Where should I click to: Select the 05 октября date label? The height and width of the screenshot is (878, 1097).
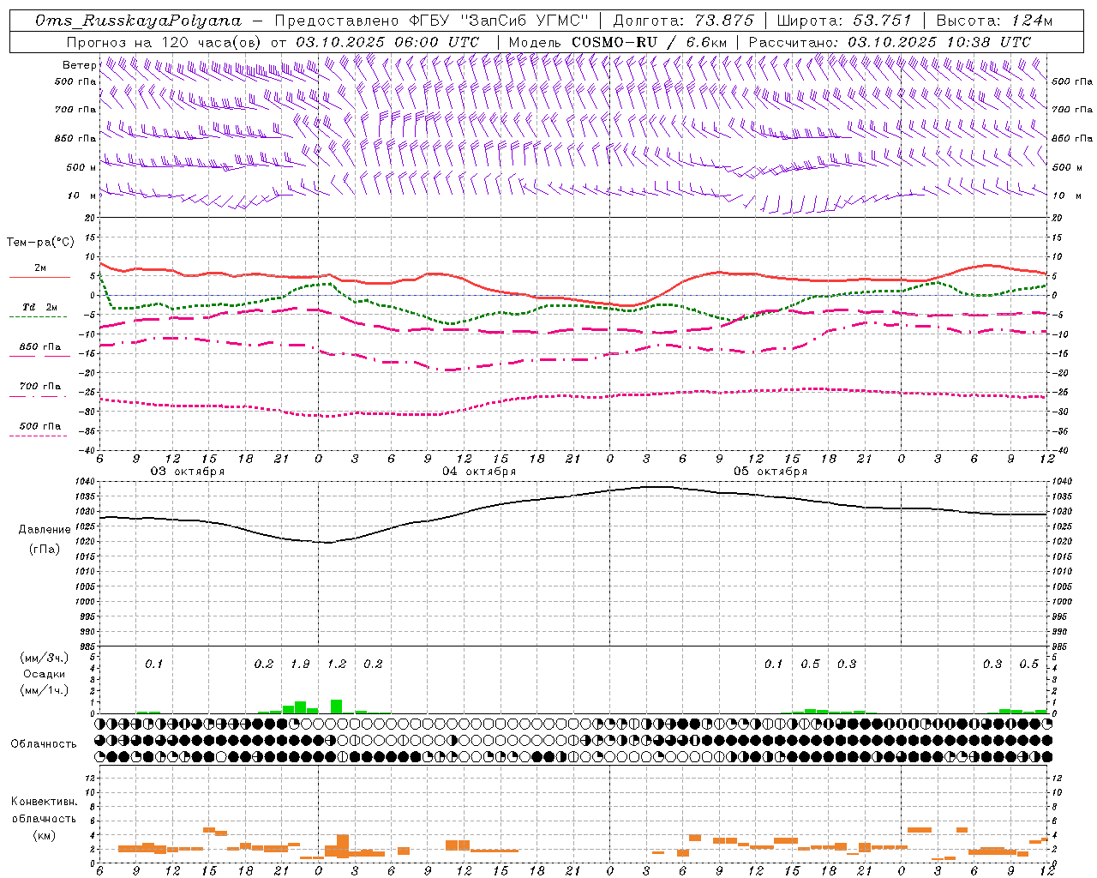tap(770, 472)
